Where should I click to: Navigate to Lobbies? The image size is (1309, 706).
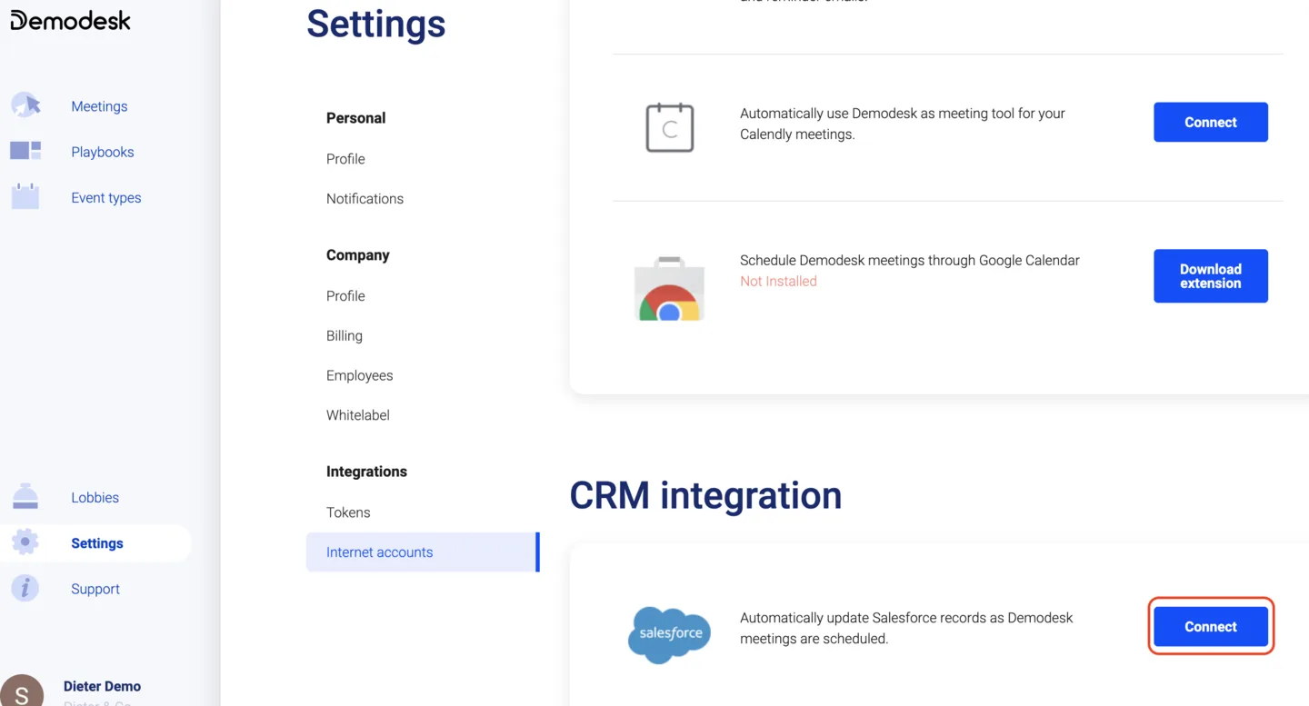(x=95, y=497)
